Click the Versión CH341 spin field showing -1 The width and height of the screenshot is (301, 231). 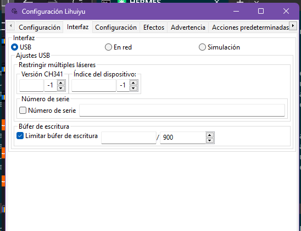(51, 85)
